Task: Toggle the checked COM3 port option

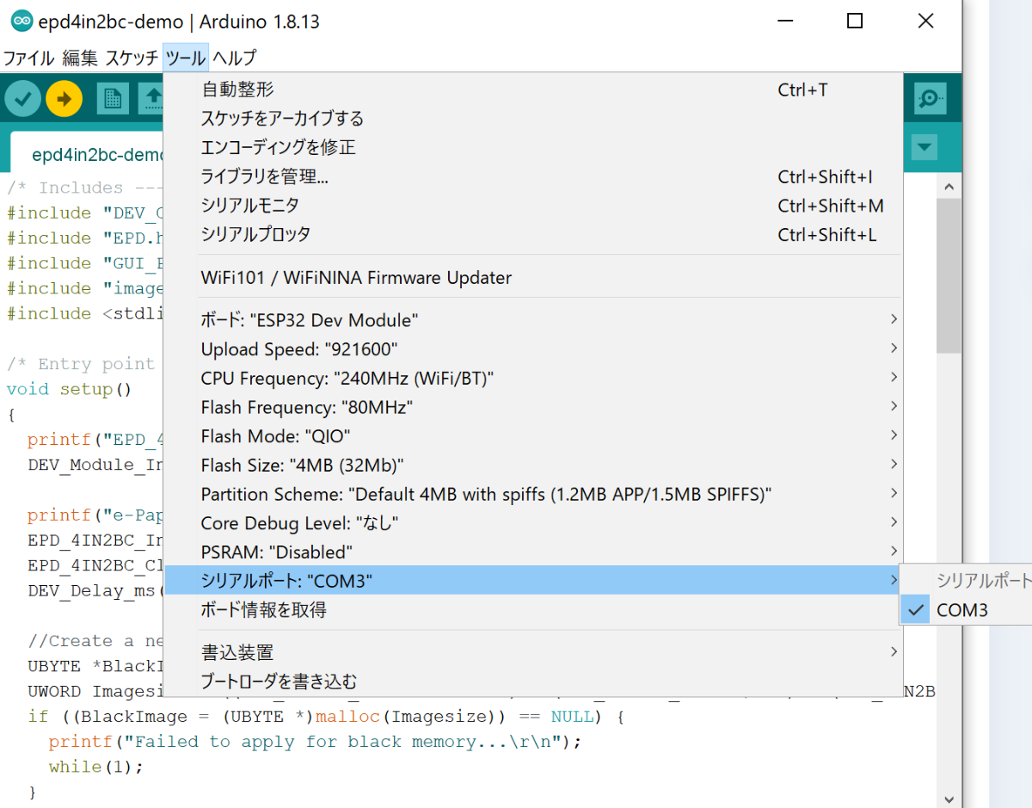Action: point(965,610)
